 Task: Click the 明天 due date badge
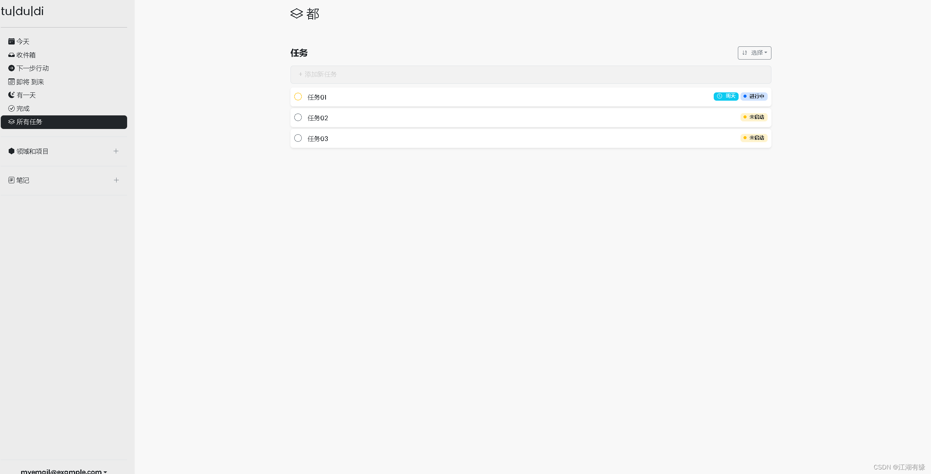coord(726,97)
